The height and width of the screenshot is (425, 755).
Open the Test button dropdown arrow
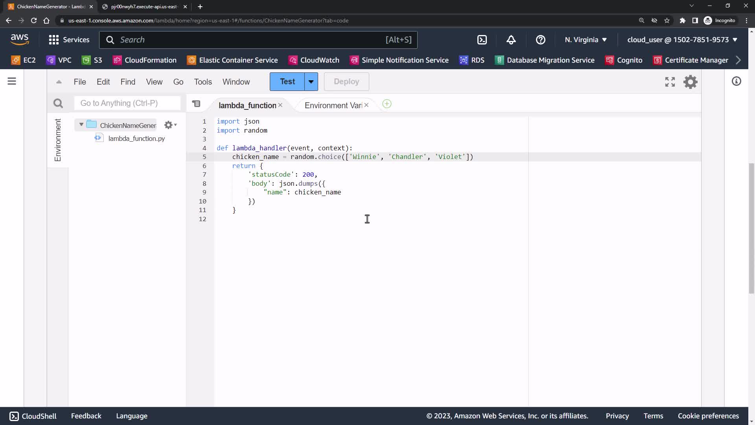[311, 82]
